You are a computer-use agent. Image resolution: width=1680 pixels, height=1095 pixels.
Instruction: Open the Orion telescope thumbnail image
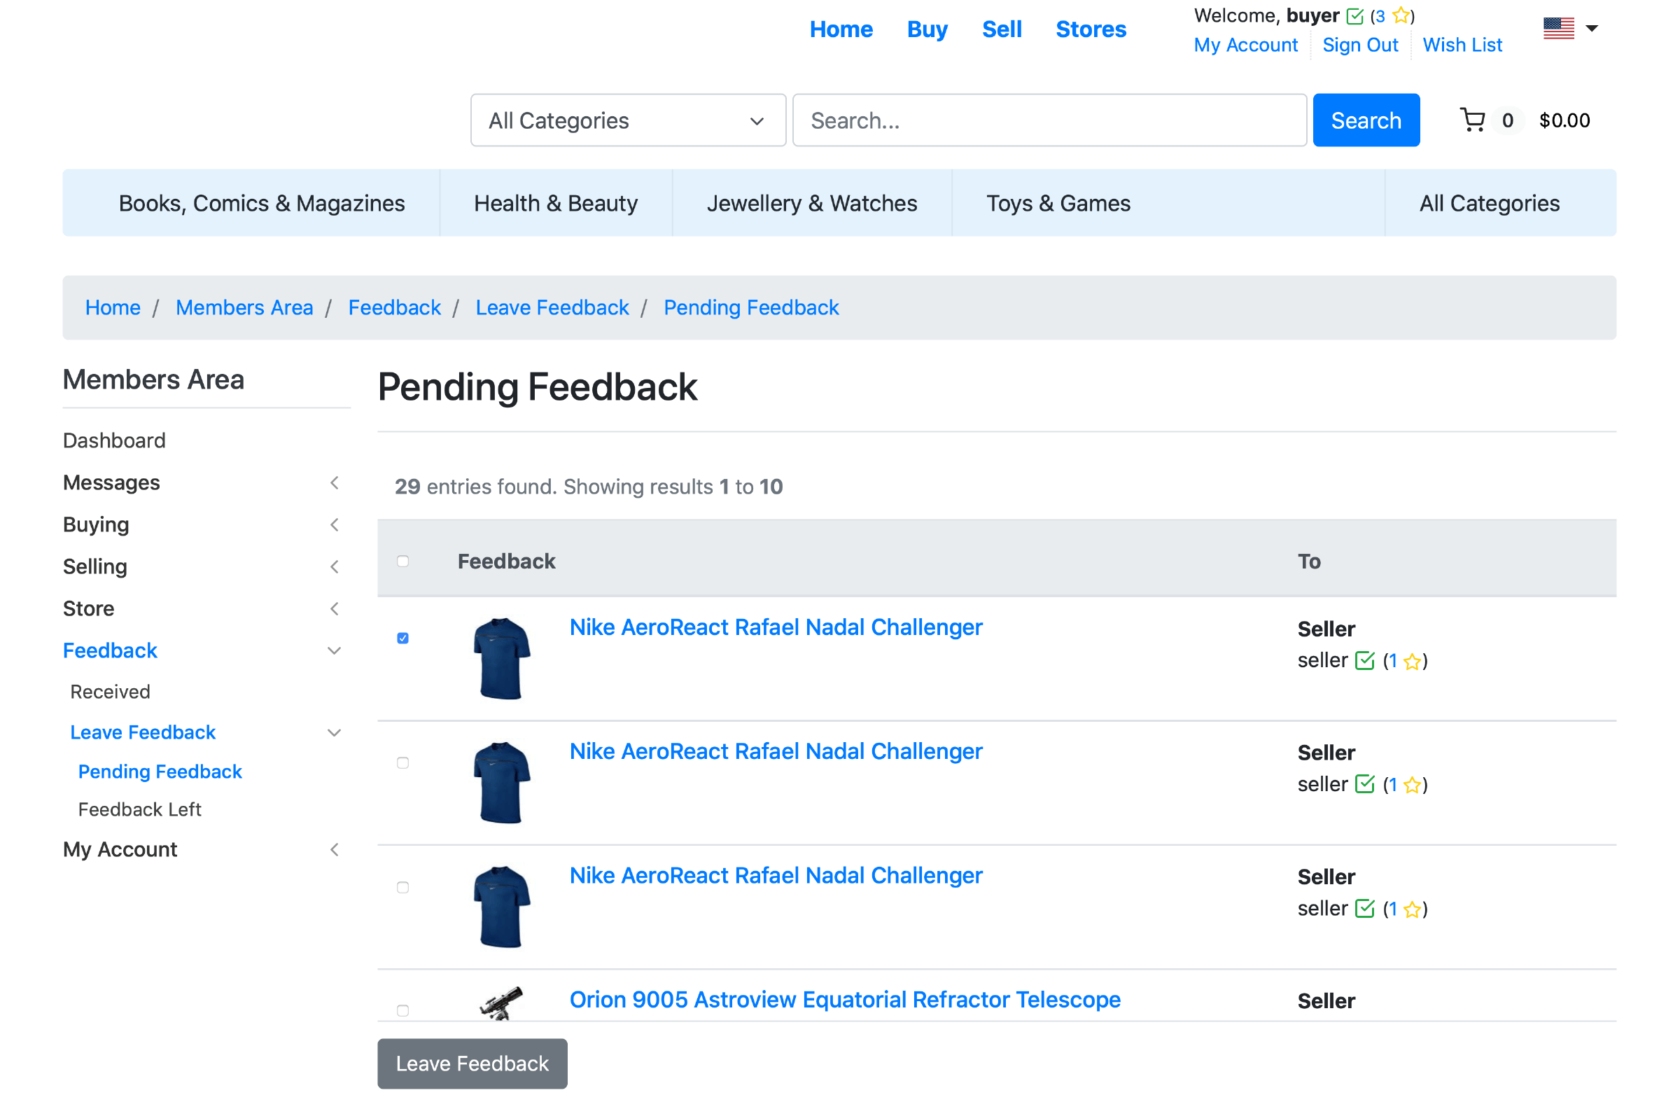click(x=501, y=1003)
